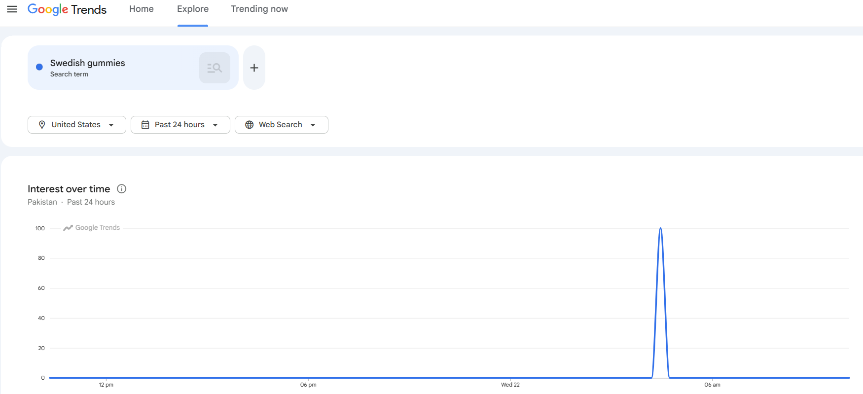Click the Interest over time info icon

click(x=122, y=189)
